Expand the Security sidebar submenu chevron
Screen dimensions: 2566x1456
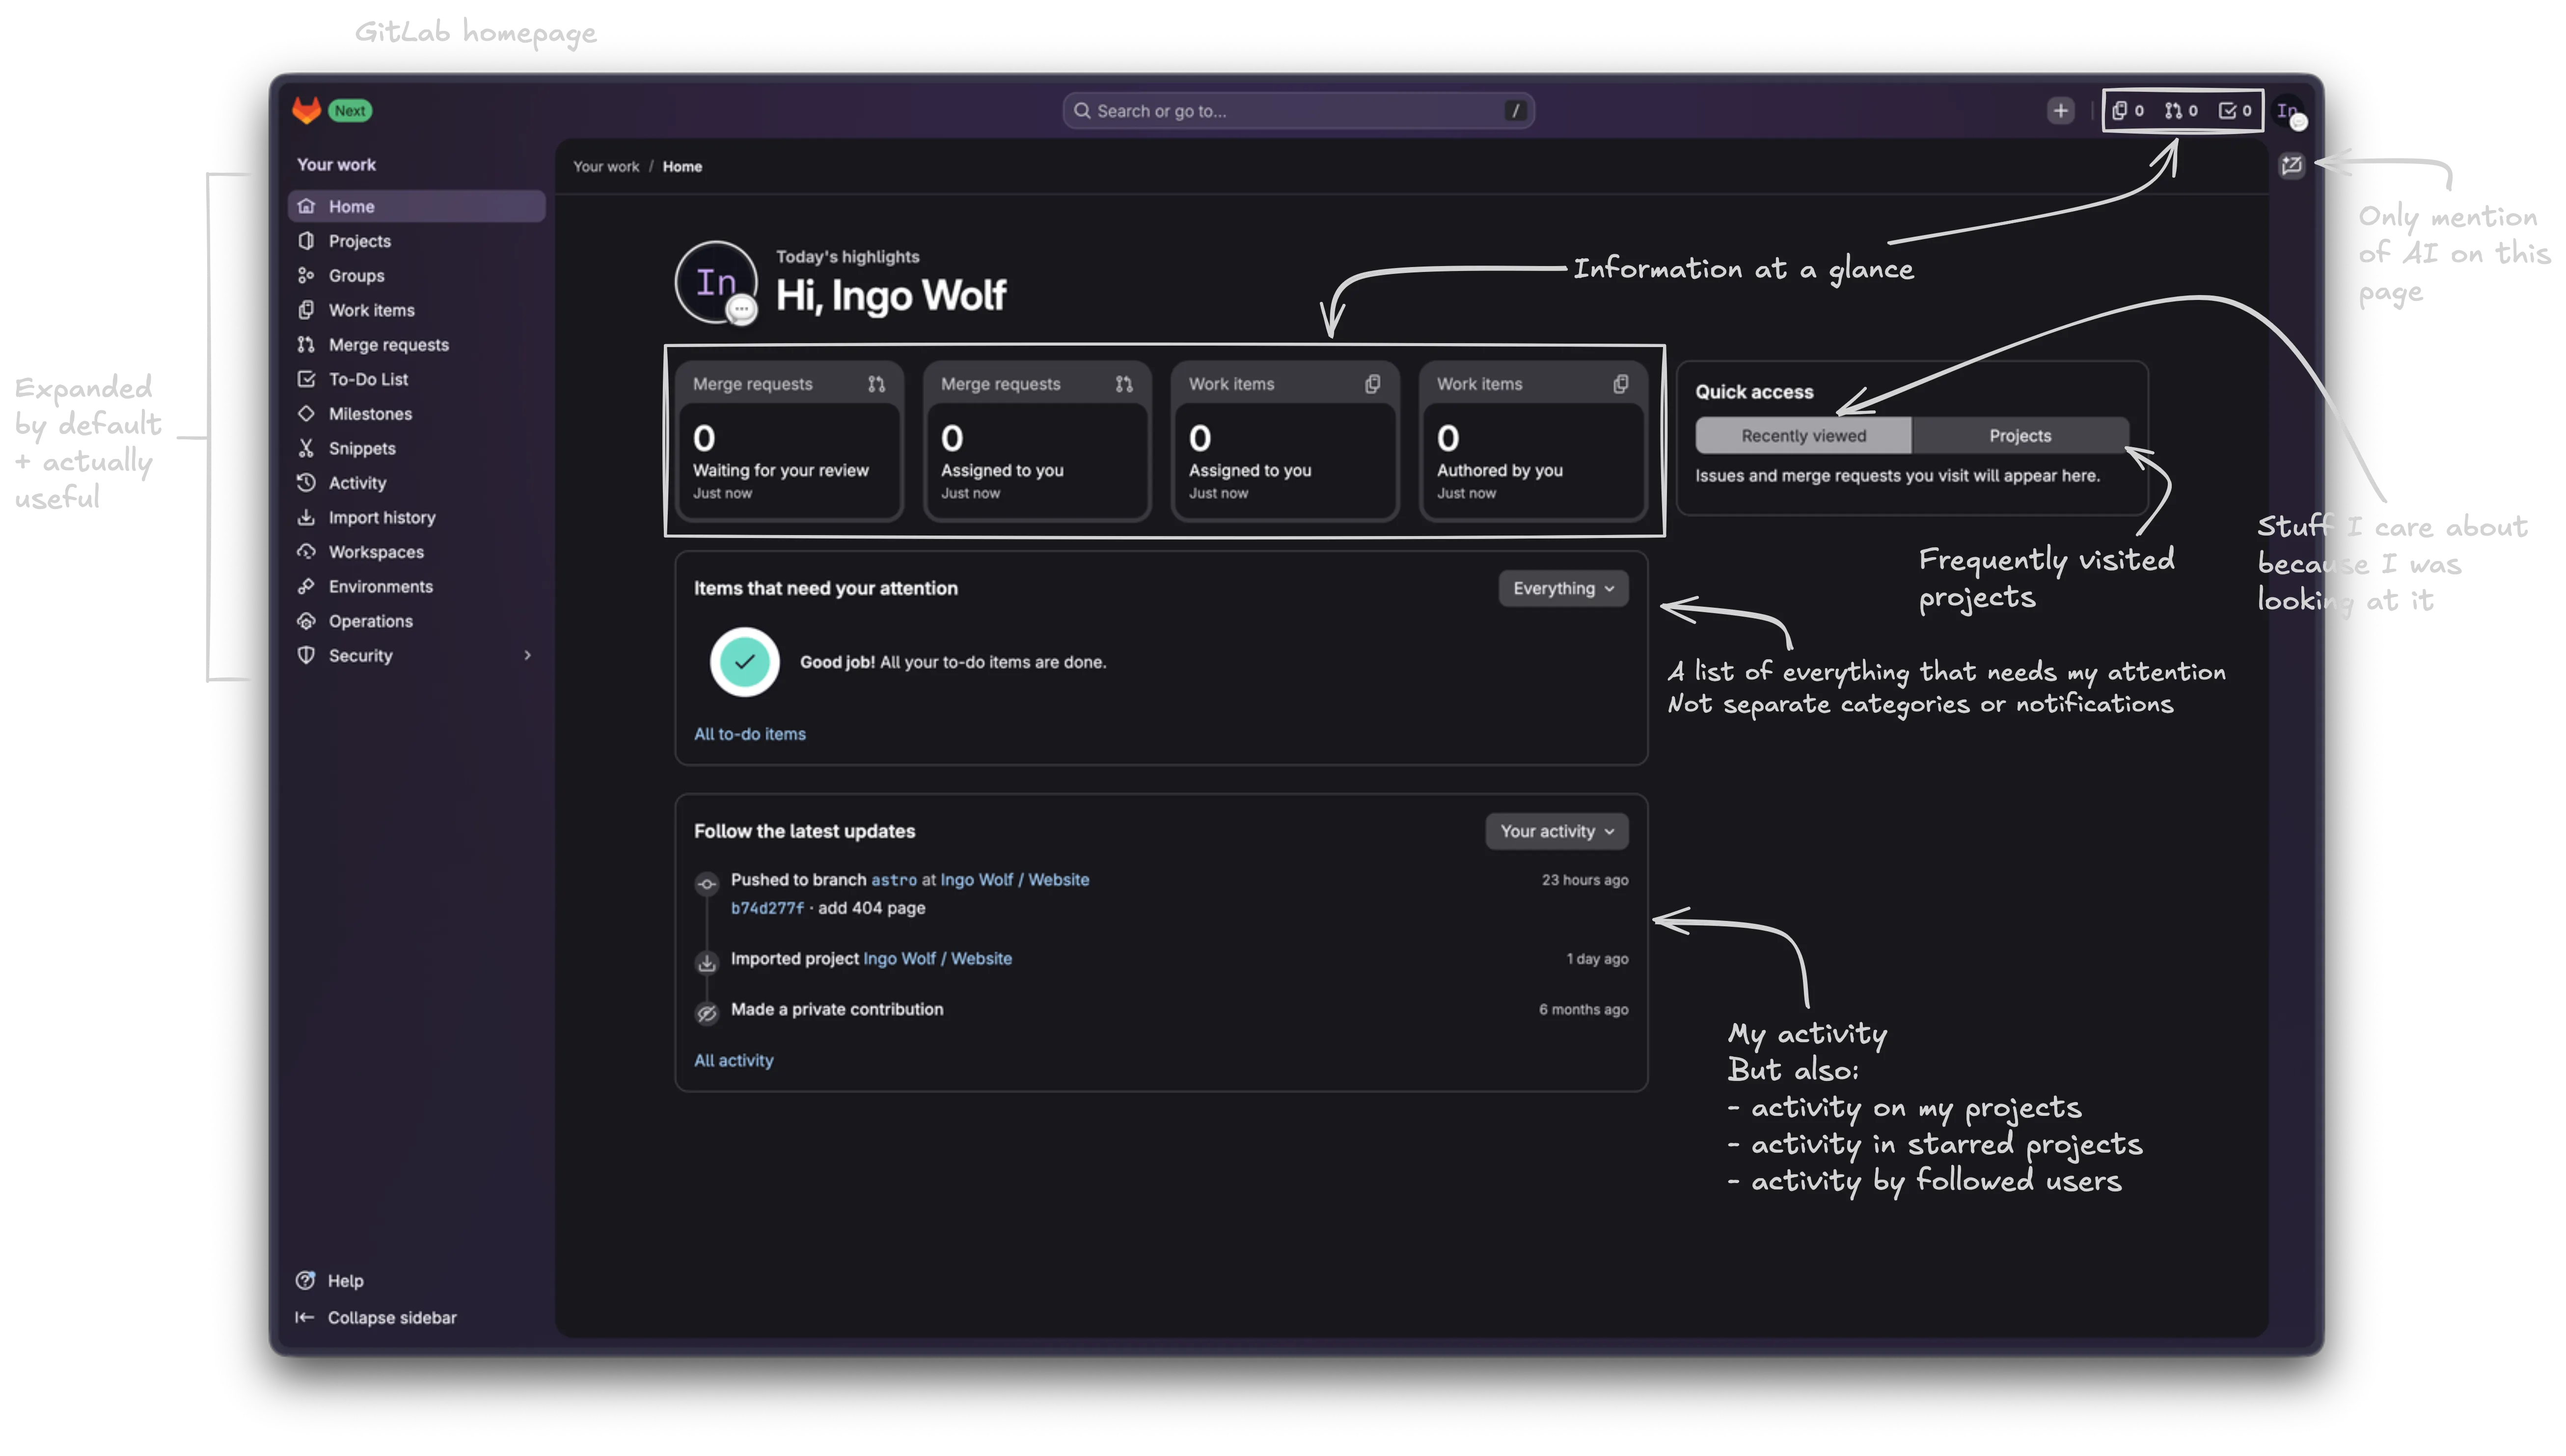click(x=528, y=655)
